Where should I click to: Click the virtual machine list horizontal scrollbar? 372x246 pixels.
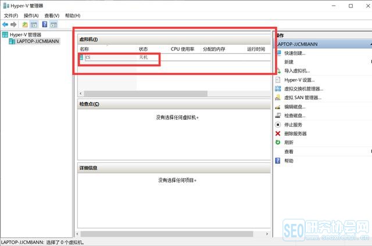tap(146, 93)
